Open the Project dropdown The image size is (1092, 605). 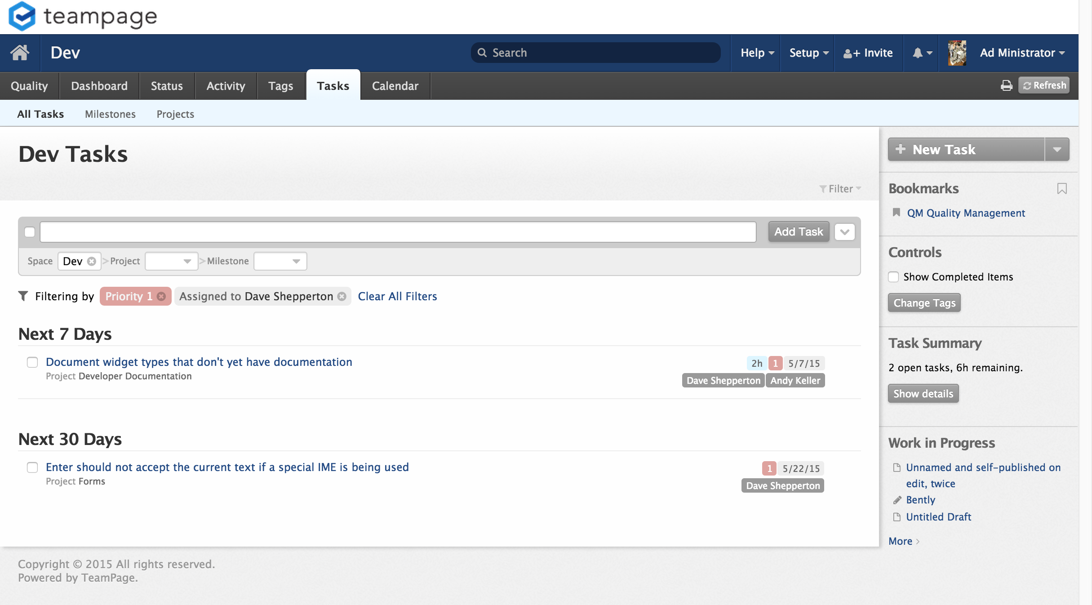point(171,261)
